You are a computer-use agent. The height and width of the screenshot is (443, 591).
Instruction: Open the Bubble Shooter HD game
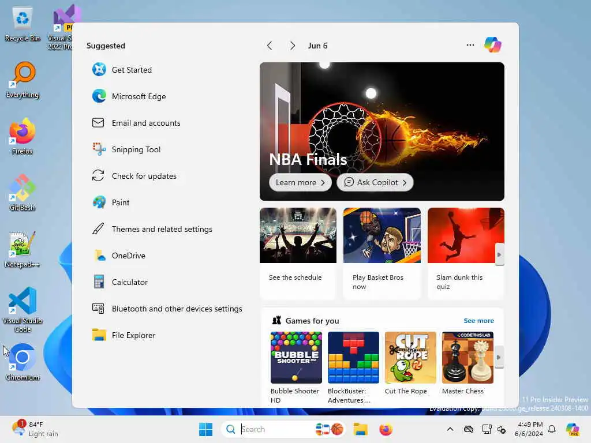[296, 367]
